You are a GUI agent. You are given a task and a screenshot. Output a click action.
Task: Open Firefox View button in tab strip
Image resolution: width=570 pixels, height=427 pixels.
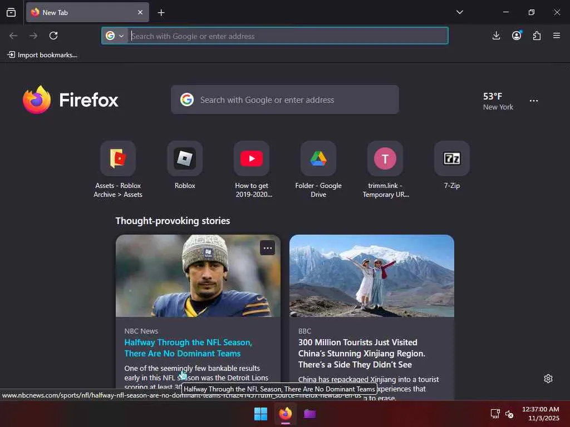[11, 12]
